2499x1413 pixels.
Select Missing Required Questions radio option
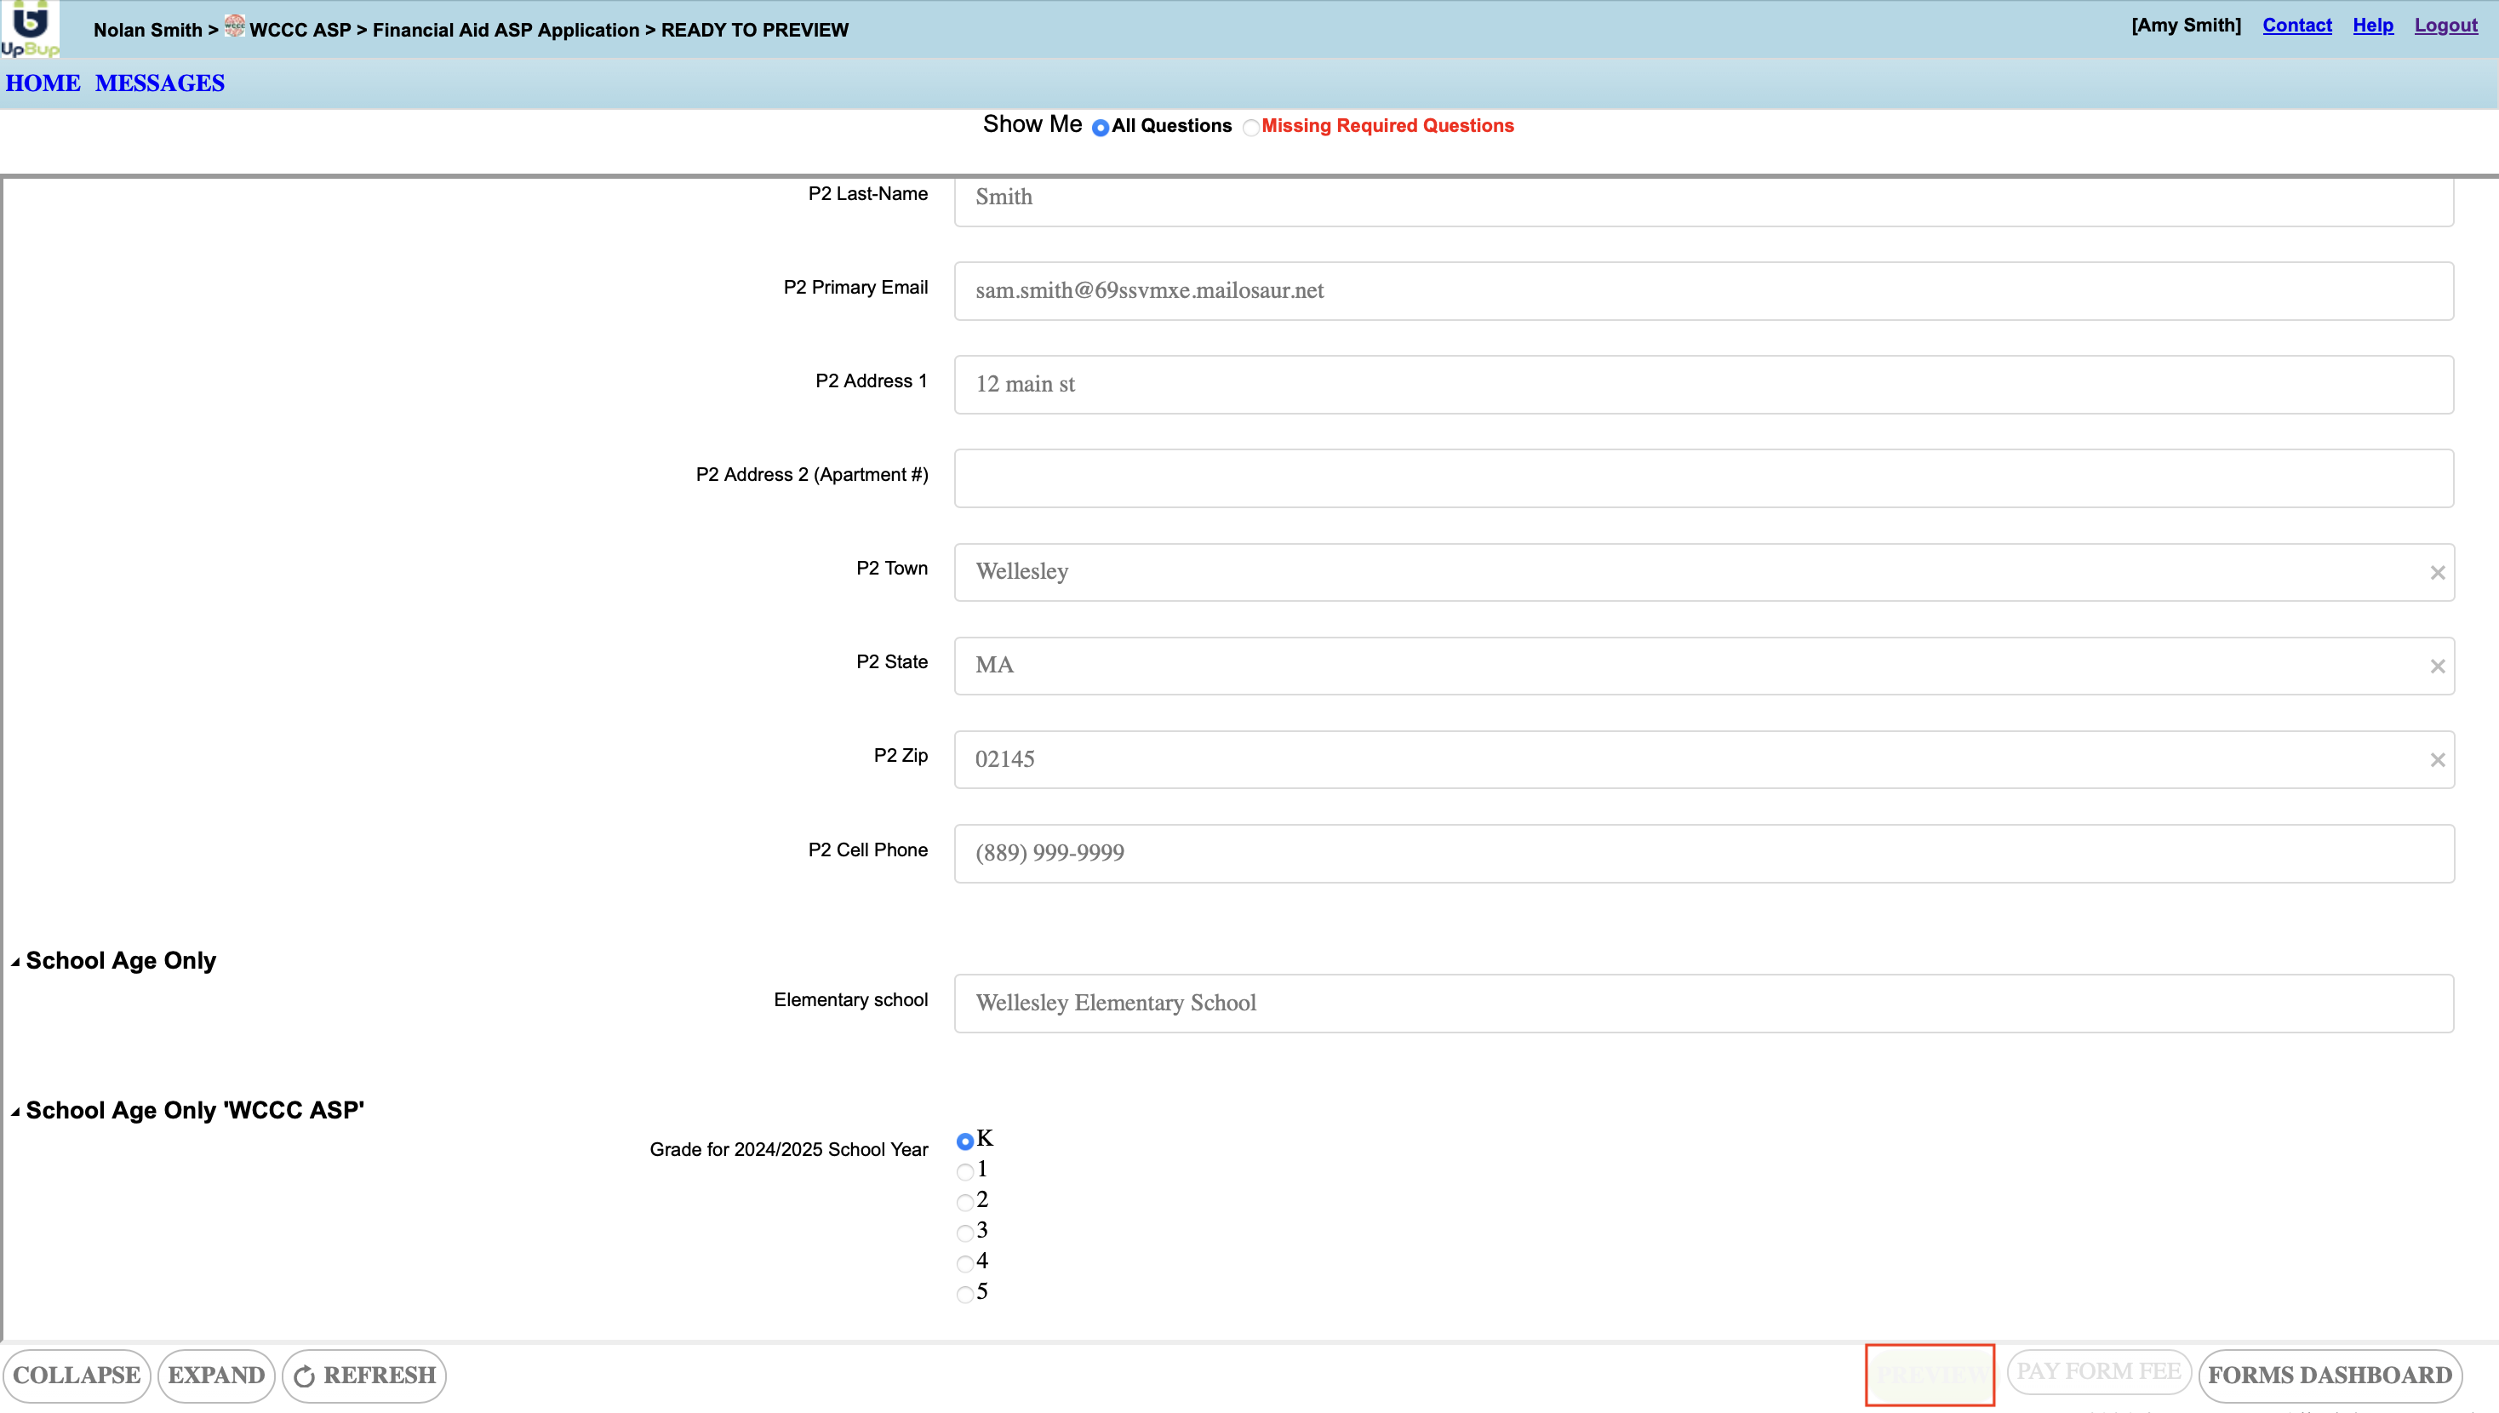[1250, 127]
